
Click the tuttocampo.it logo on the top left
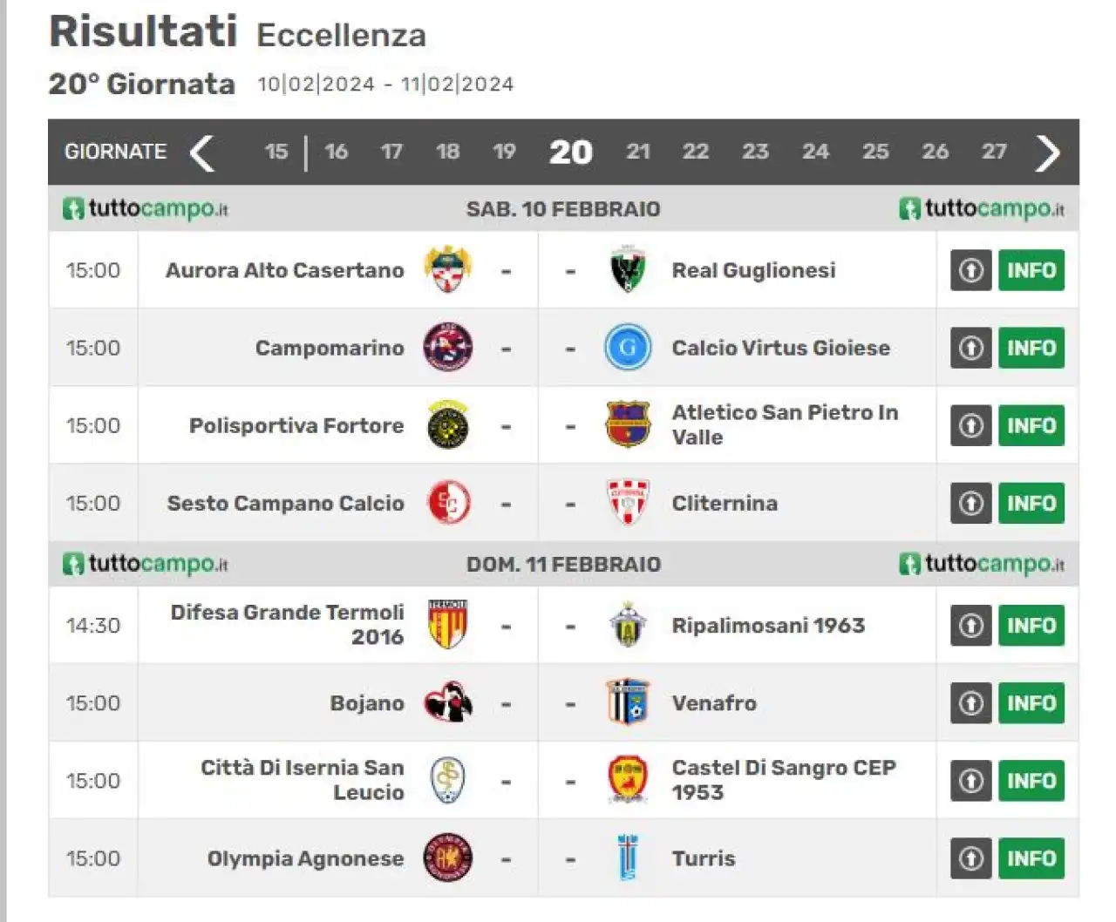(x=146, y=209)
